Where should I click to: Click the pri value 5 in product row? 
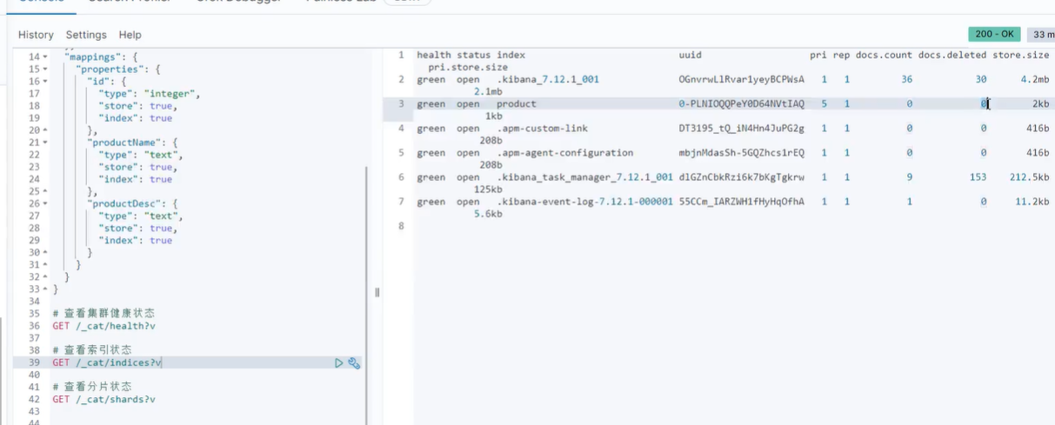coord(824,103)
